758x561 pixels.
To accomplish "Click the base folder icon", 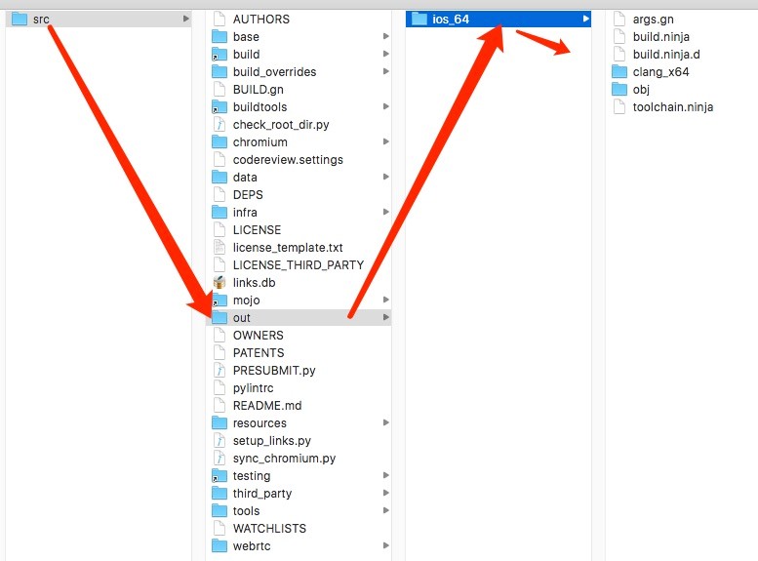I will point(219,37).
